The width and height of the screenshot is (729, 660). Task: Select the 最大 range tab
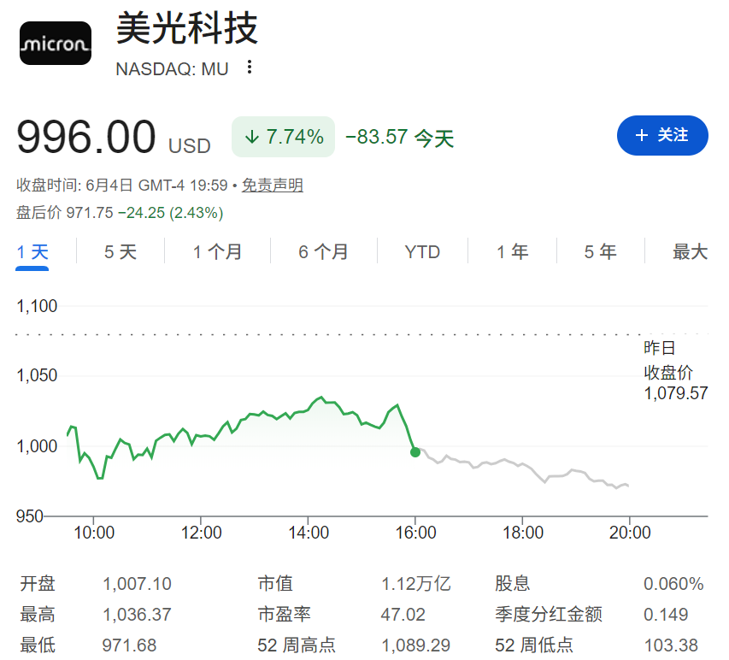690,252
